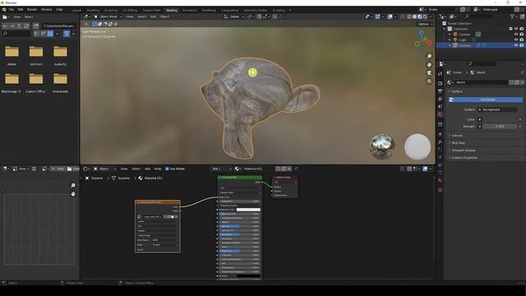
Task: Go back in file browser navigation
Action: (5, 25)
